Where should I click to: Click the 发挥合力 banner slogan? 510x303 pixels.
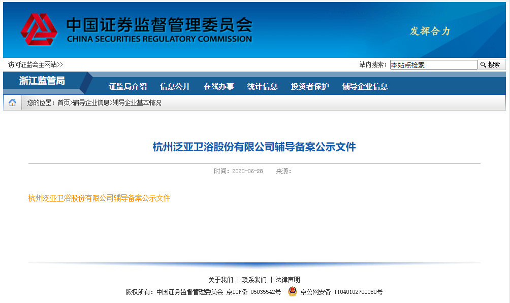click(x=430, y=31)
